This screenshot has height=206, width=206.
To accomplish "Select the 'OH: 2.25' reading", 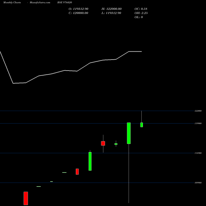I will coord(141,13).
